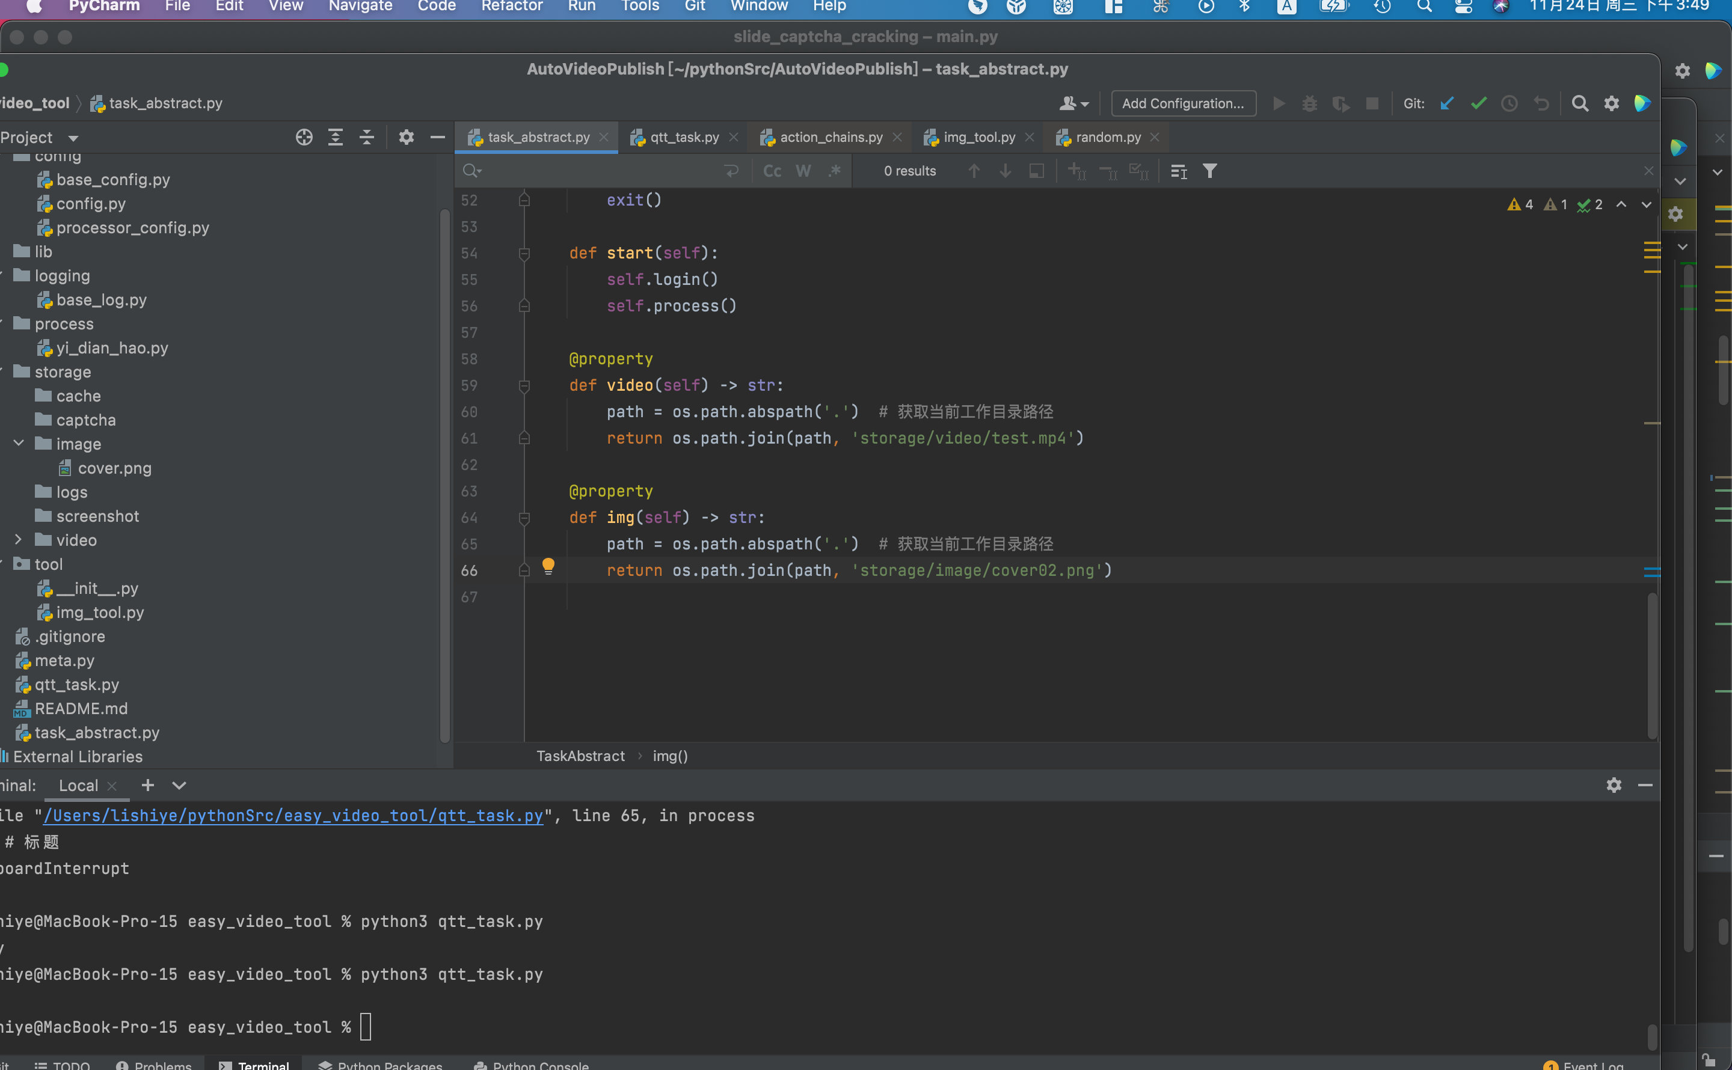
Task: Click the Run button to execute
Action: point(1278,103)
